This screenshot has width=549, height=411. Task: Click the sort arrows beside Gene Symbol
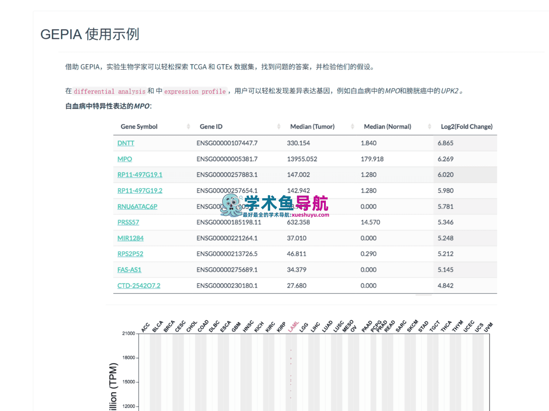point(188,127)
